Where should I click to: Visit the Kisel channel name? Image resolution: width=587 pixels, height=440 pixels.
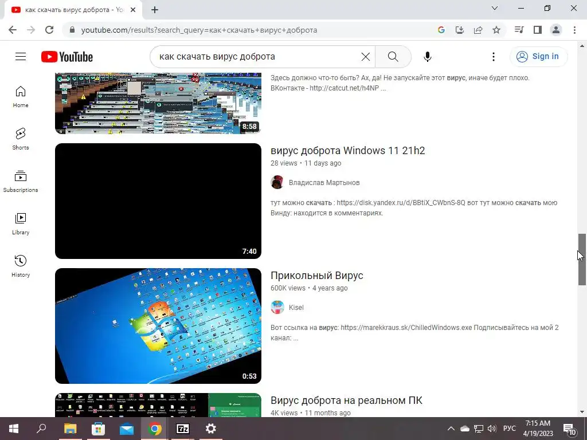(296, 308)
